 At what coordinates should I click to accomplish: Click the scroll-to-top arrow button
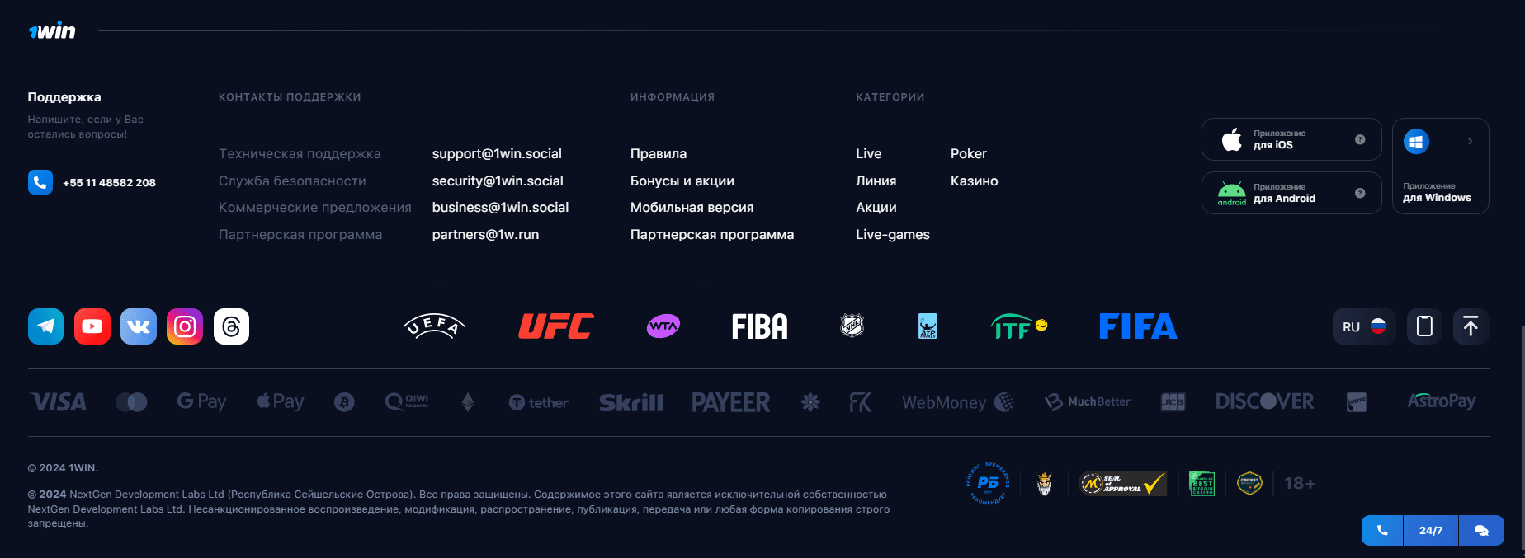coord(1471,326)
